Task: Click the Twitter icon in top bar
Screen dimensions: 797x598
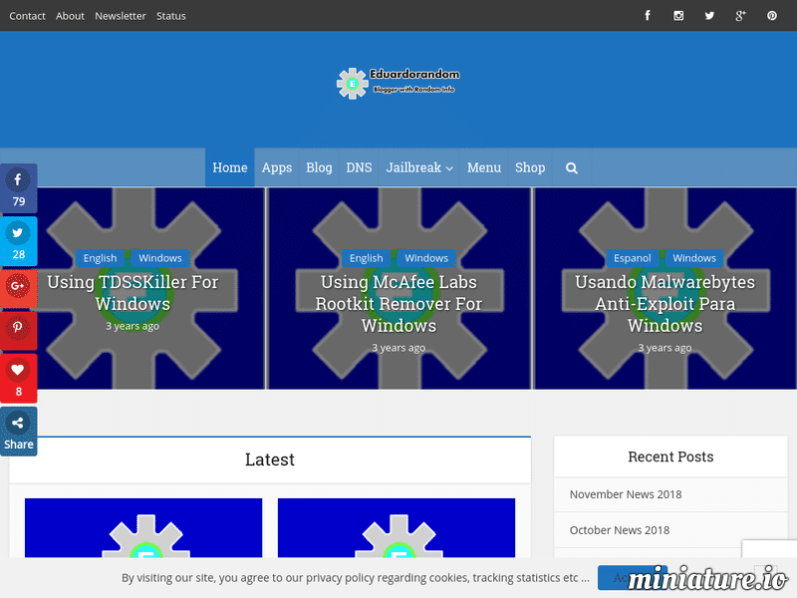Action: click(709, 16)
